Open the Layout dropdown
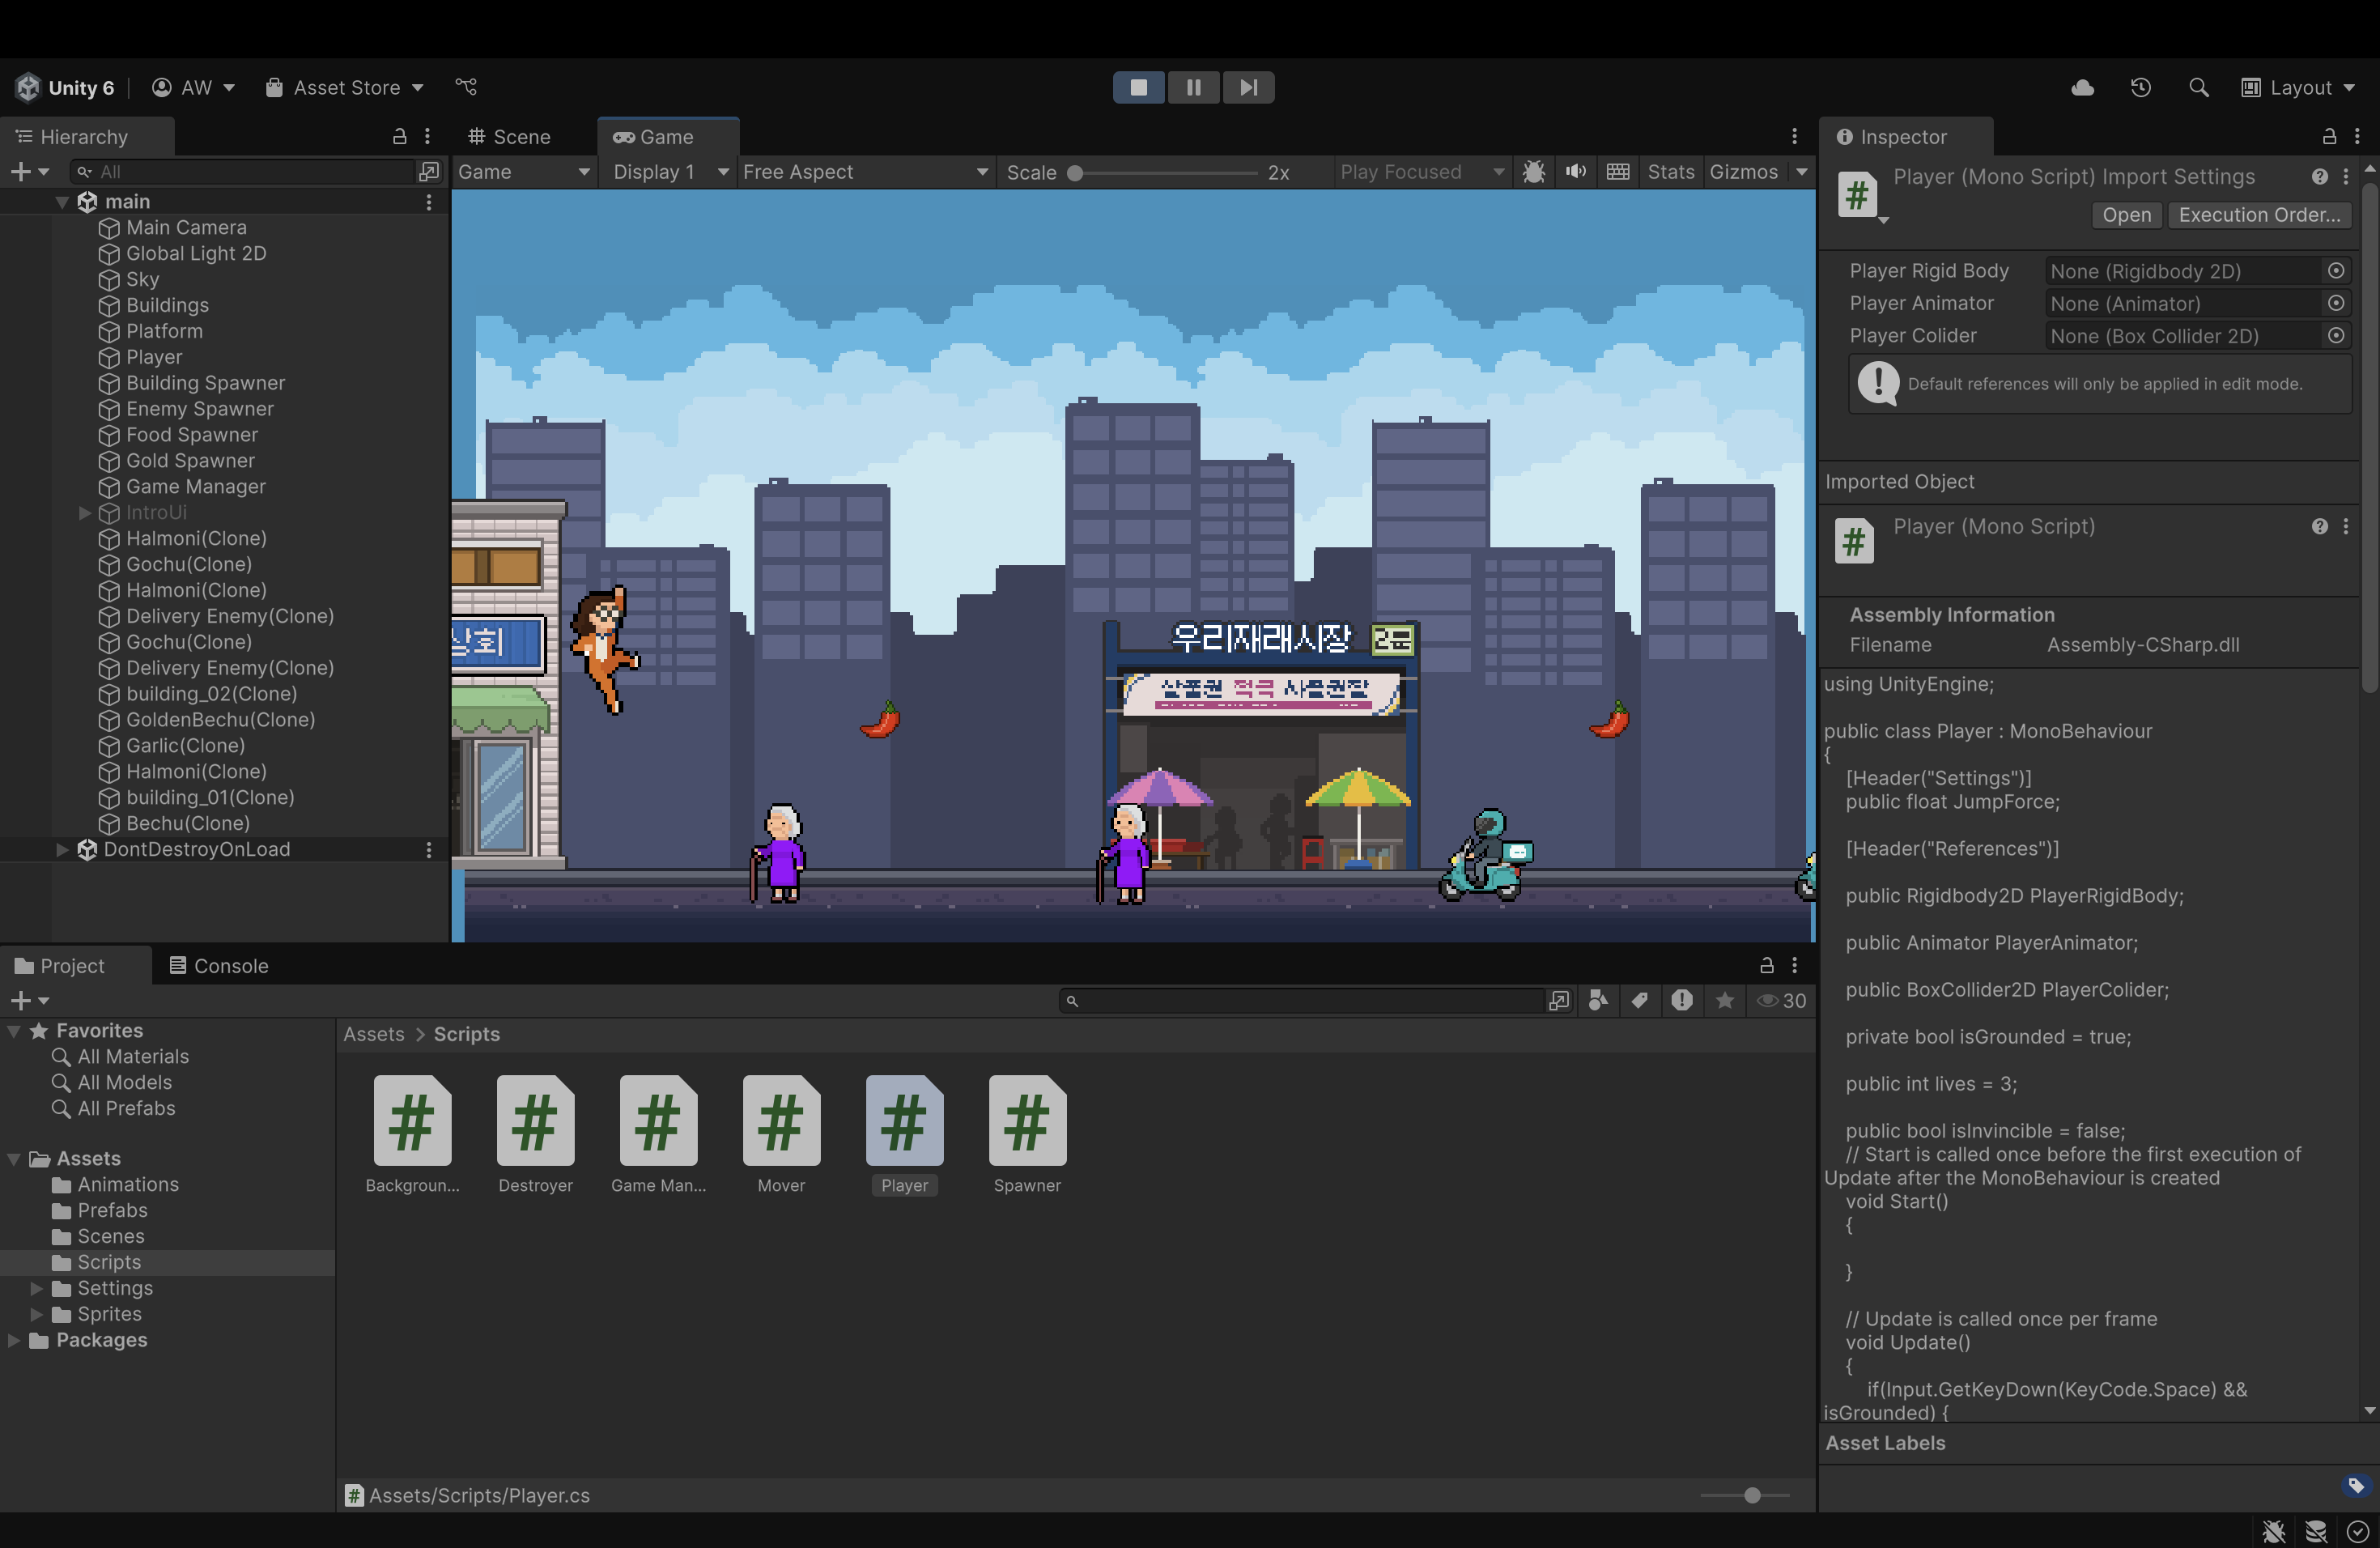2380x1548 pixels. (2298, 88)
